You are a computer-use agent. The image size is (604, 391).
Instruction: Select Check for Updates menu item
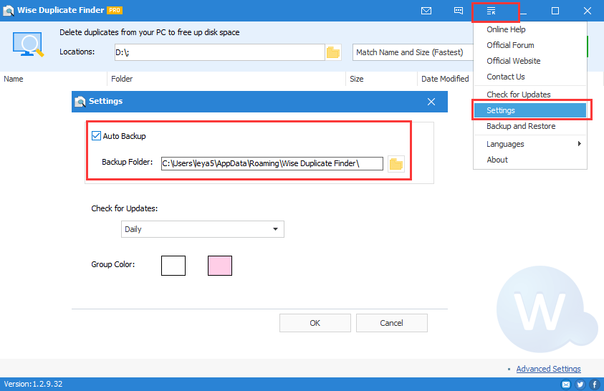click(530, 95)
